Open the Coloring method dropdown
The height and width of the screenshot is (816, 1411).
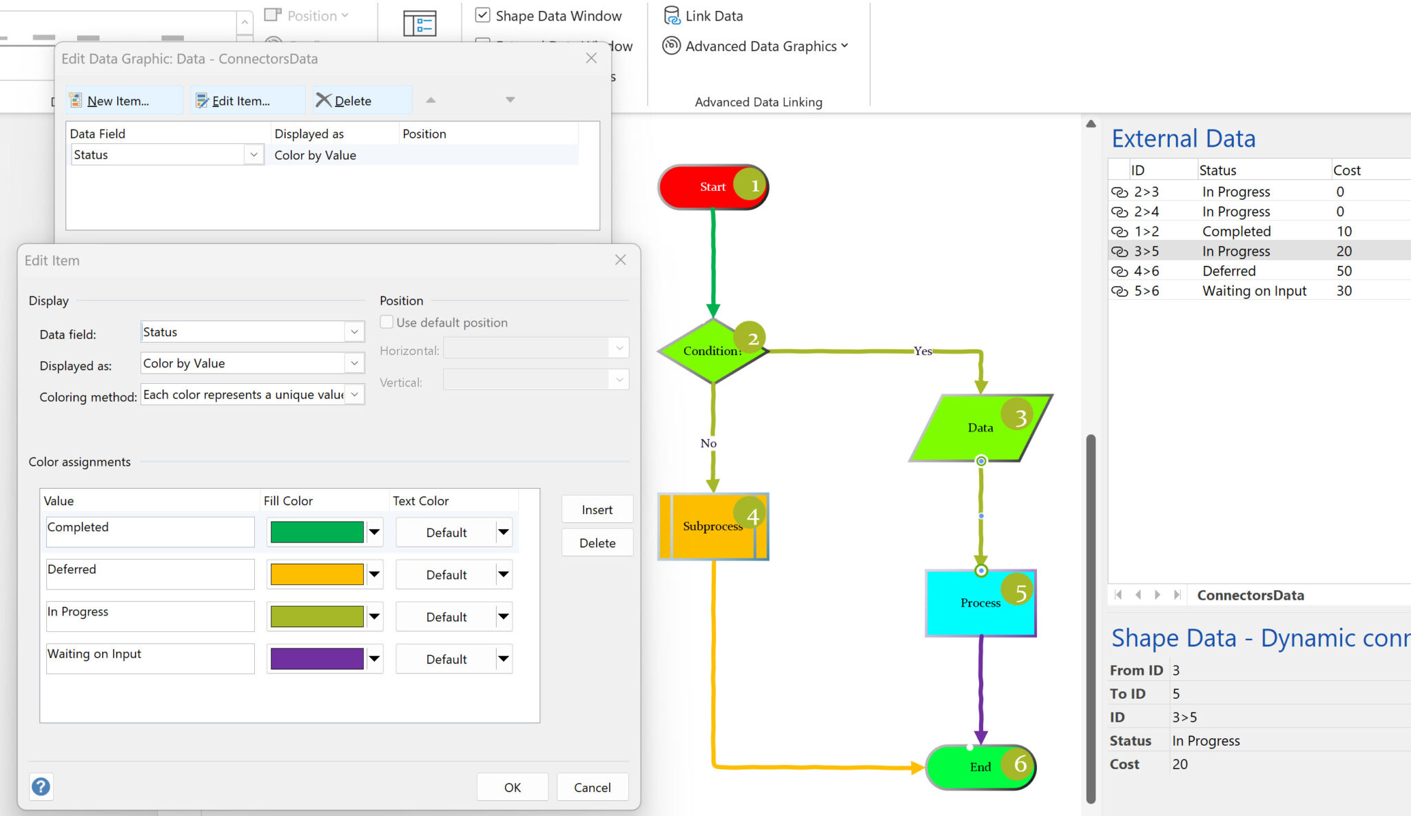(353, 394)
